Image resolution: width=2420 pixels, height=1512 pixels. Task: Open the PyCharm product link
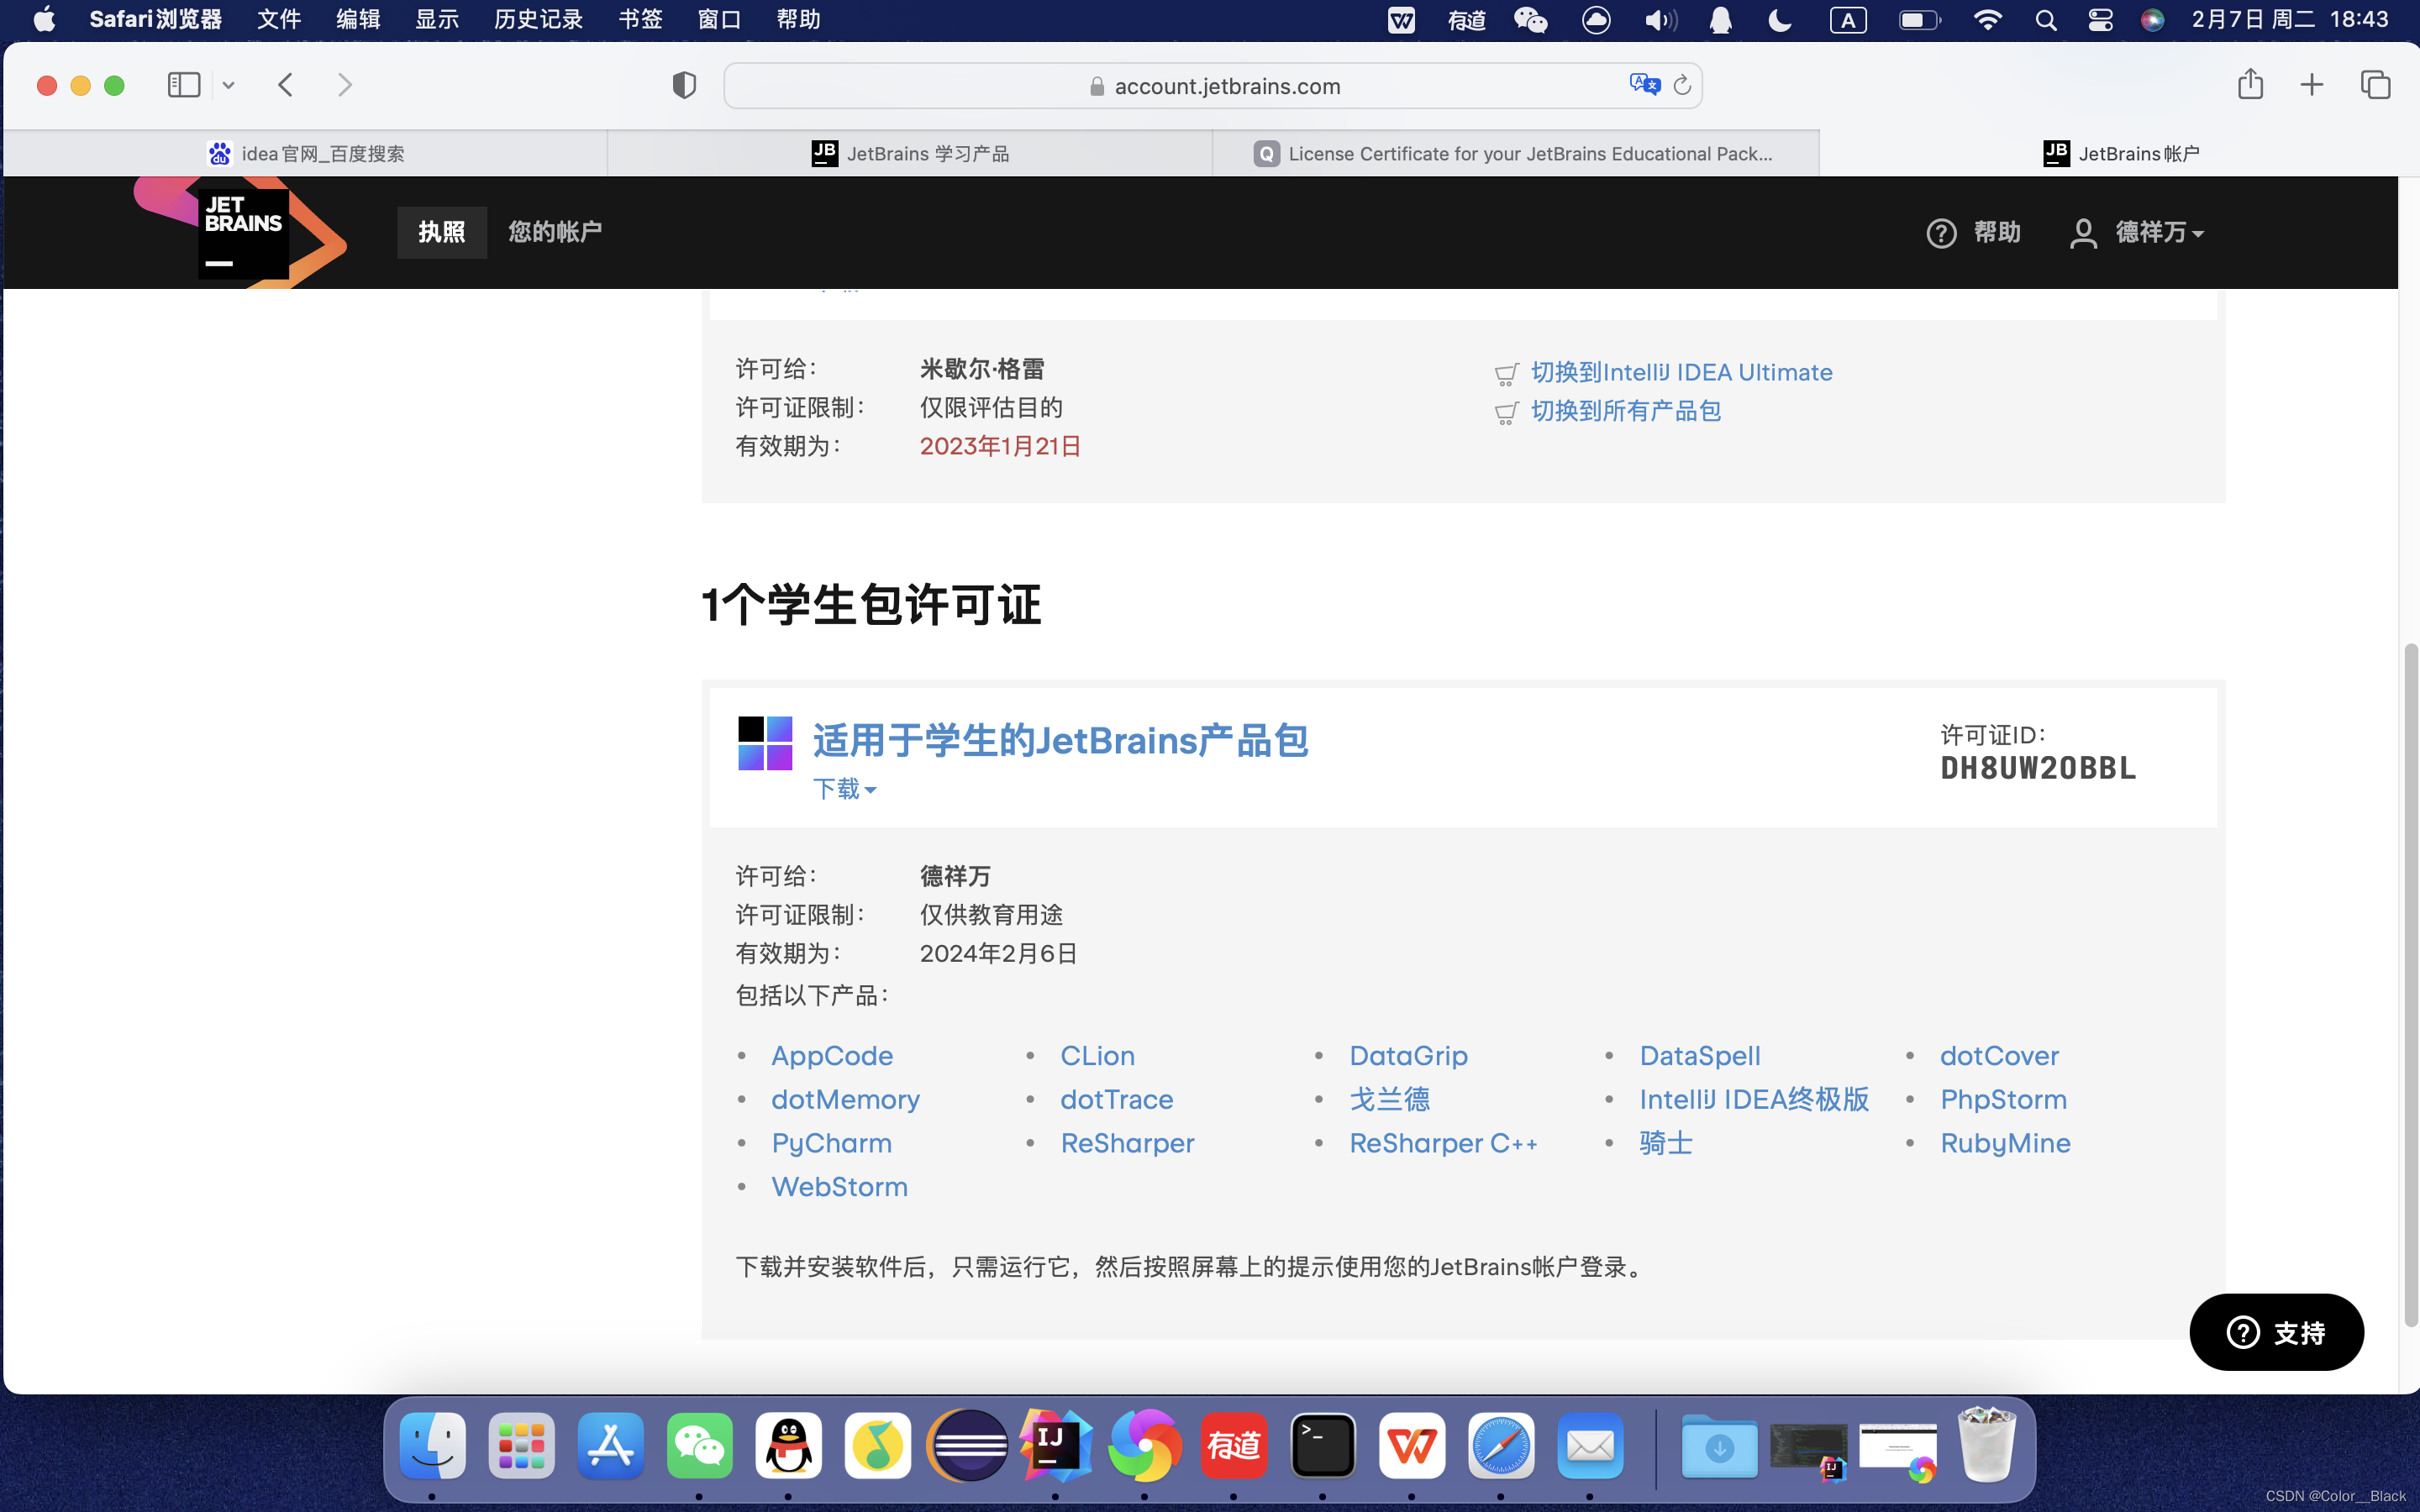coord(831,1143)
